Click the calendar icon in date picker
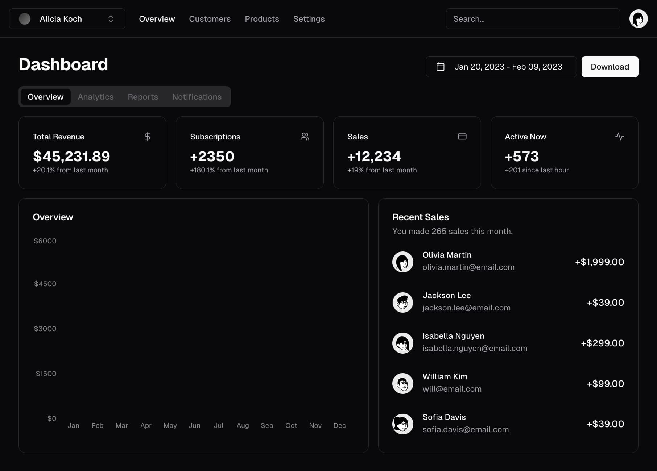657x471 pixels. click(x=440, y=67)
